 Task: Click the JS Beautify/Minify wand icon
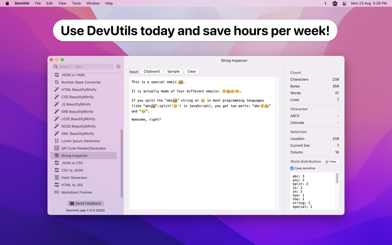click(57, 104)
